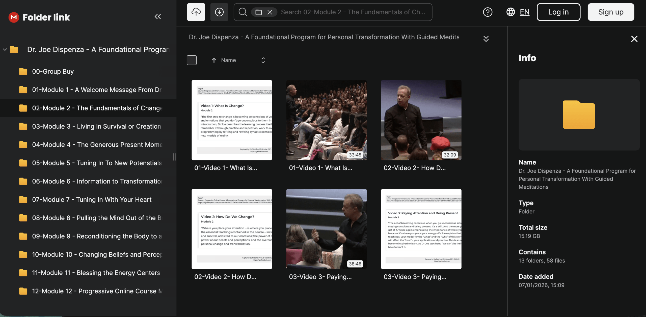Click the search magnifier icon
The width and height of the screenshot is (646, 317).
coord(243,12)
